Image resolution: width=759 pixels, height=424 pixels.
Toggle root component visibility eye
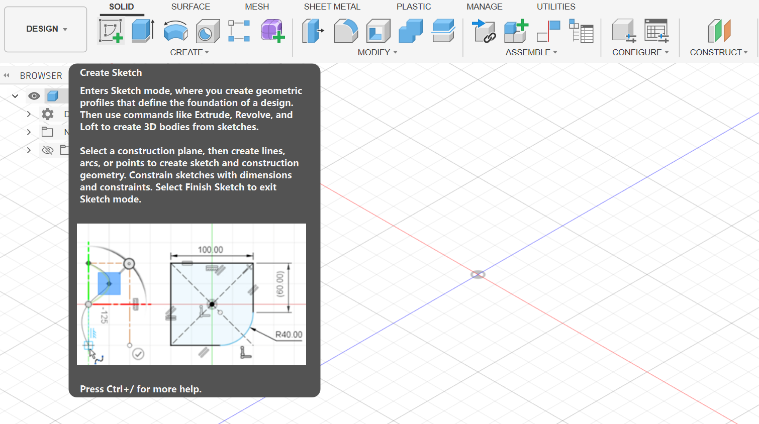(34, 96)
